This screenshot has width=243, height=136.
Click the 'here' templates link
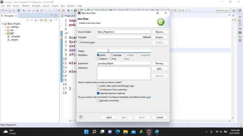pyautogui.click(x=148, y=97)
